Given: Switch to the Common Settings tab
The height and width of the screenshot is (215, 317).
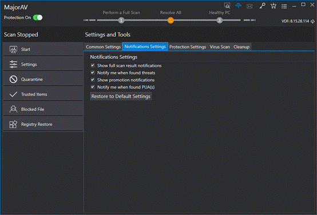Looking at the screenshot, I should (x=104, y=47).
